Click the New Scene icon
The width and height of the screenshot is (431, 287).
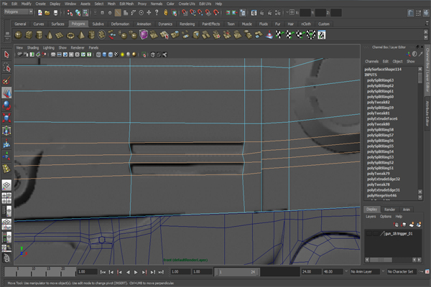click(40, 13)
